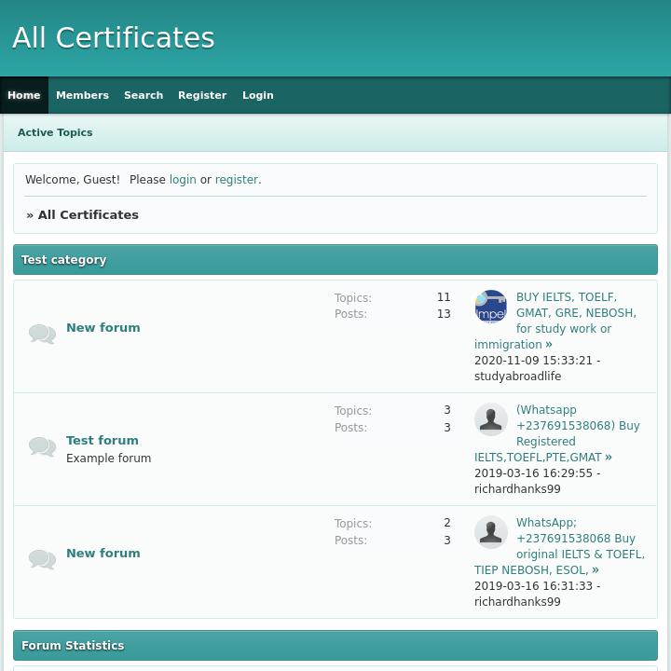Viewport: 671px width, 671px height.
Task: Click the speech bubble icon beside Test forum
Action: pos(42,446)
